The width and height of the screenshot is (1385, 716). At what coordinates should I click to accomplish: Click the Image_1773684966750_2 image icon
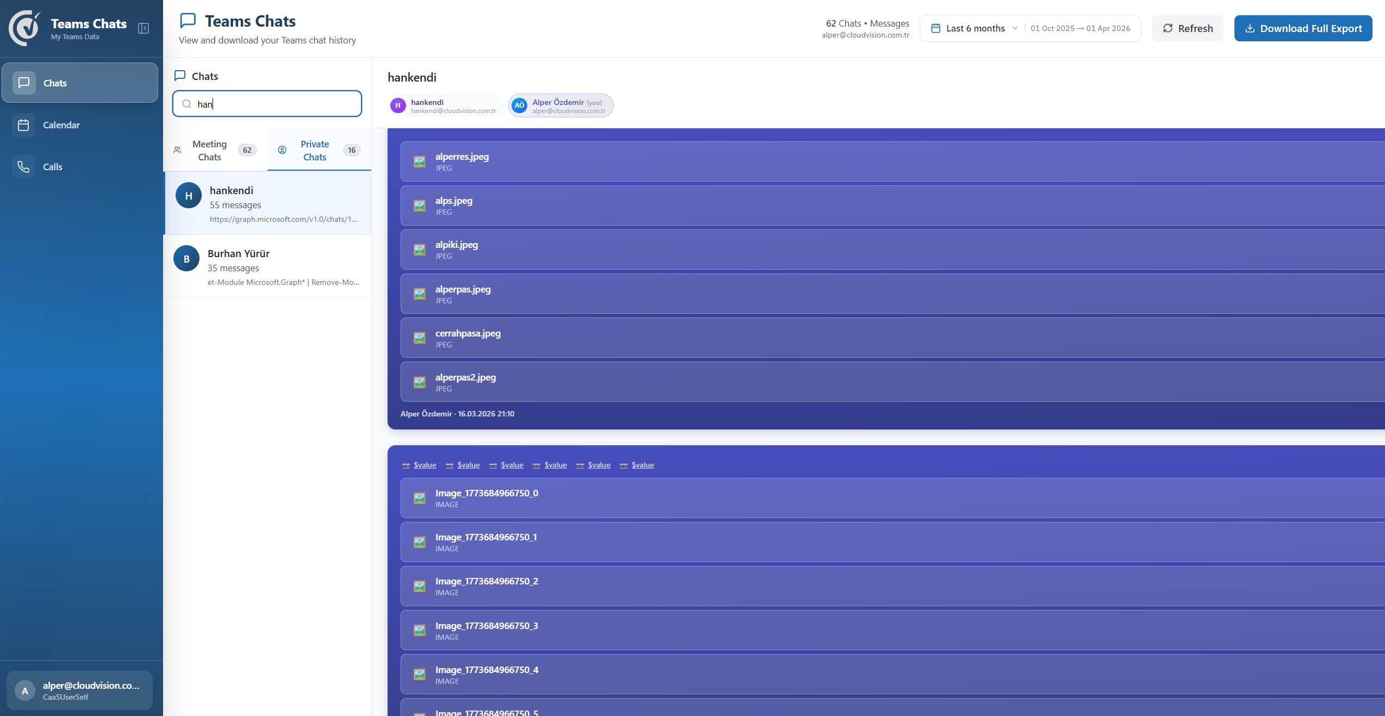tap(420, 586)
